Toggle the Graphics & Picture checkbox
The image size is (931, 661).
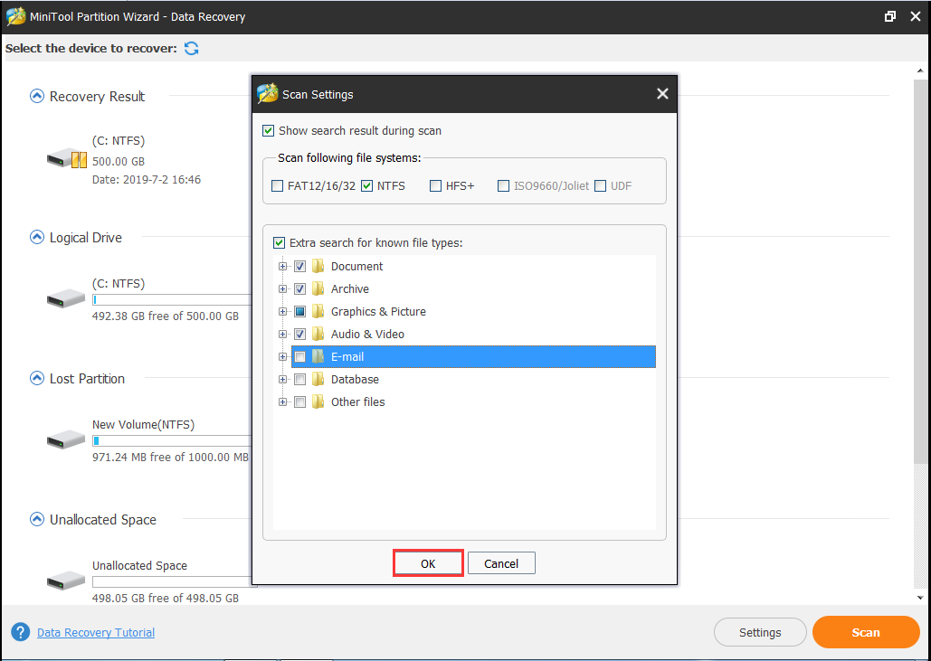[299, 311]
